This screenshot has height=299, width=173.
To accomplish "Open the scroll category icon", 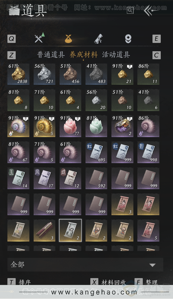I will (99, 39).
